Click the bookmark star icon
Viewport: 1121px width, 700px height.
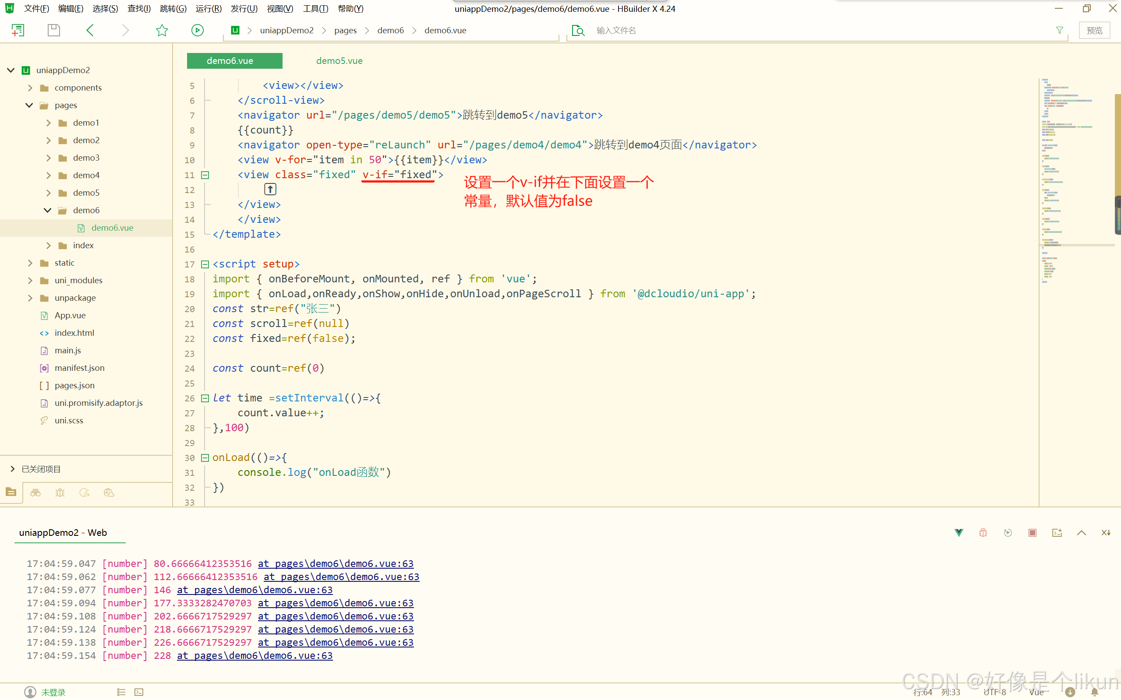[162, 31]
